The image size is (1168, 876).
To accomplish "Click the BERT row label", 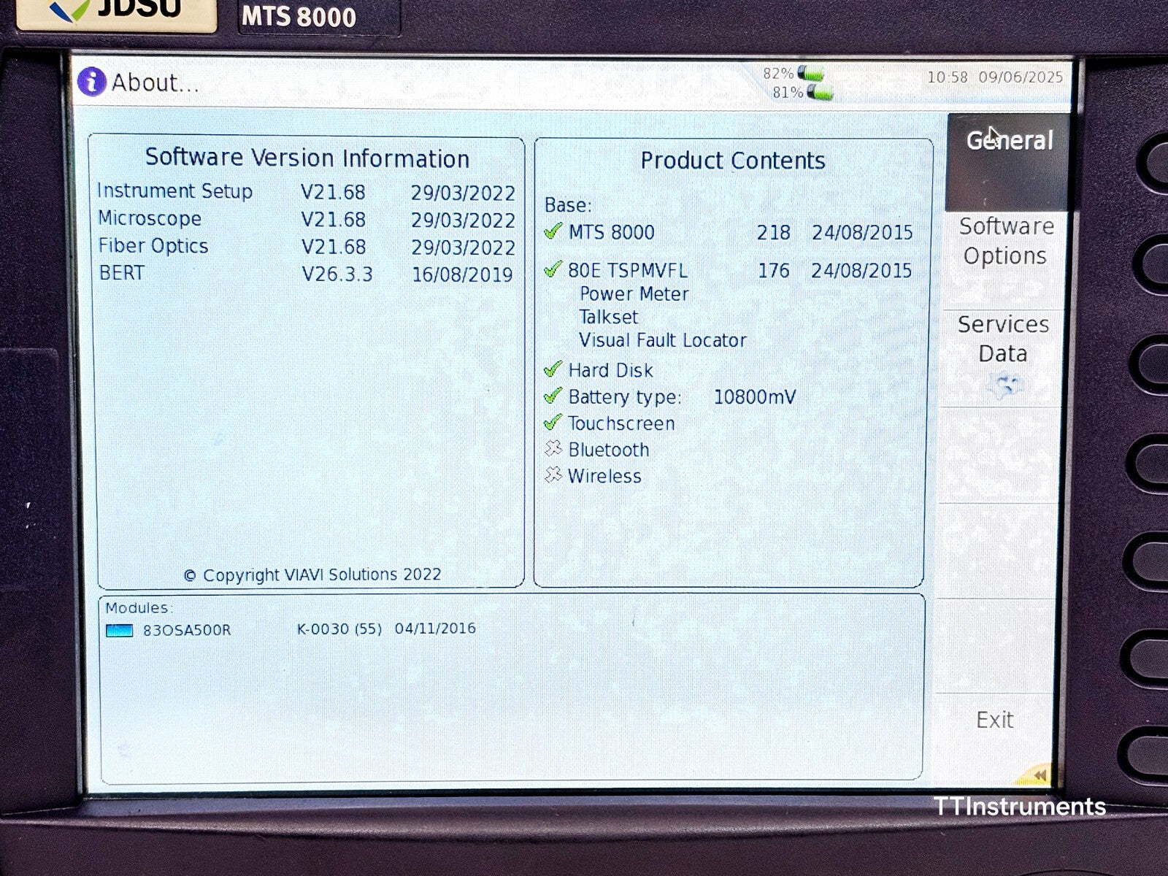I will click(x=122, y=273).
